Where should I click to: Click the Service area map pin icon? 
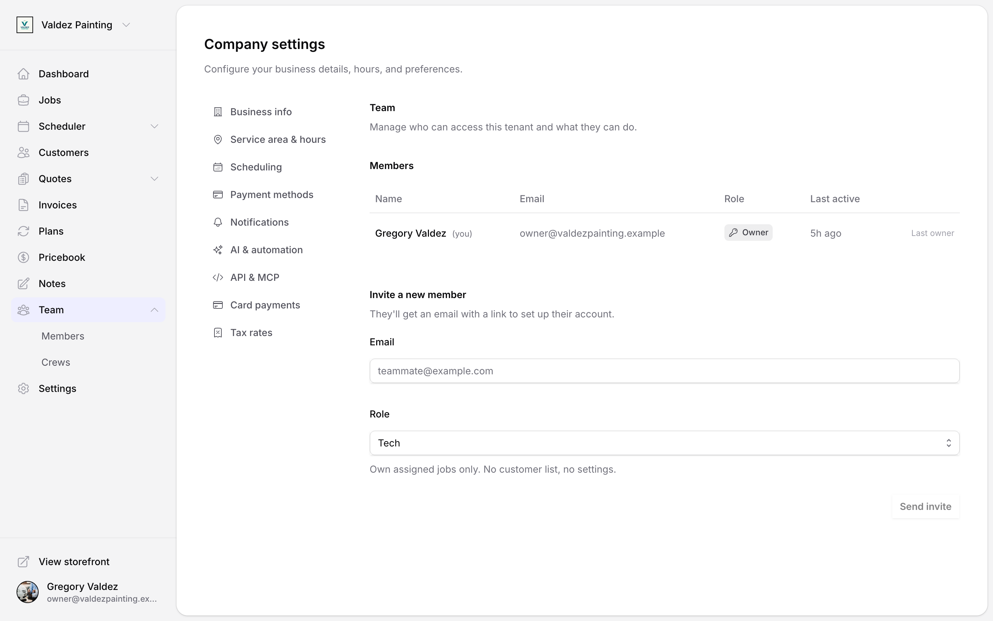tap(218, 140)
